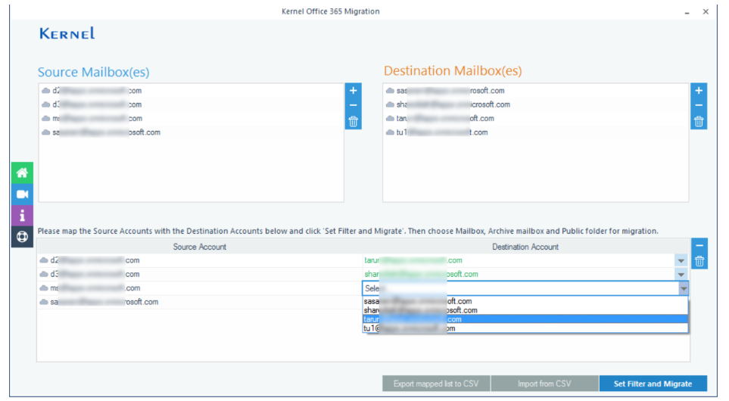Select source mailbox starting with d3
This screenshot has width=729, height=401.
[x=191, y=104]
